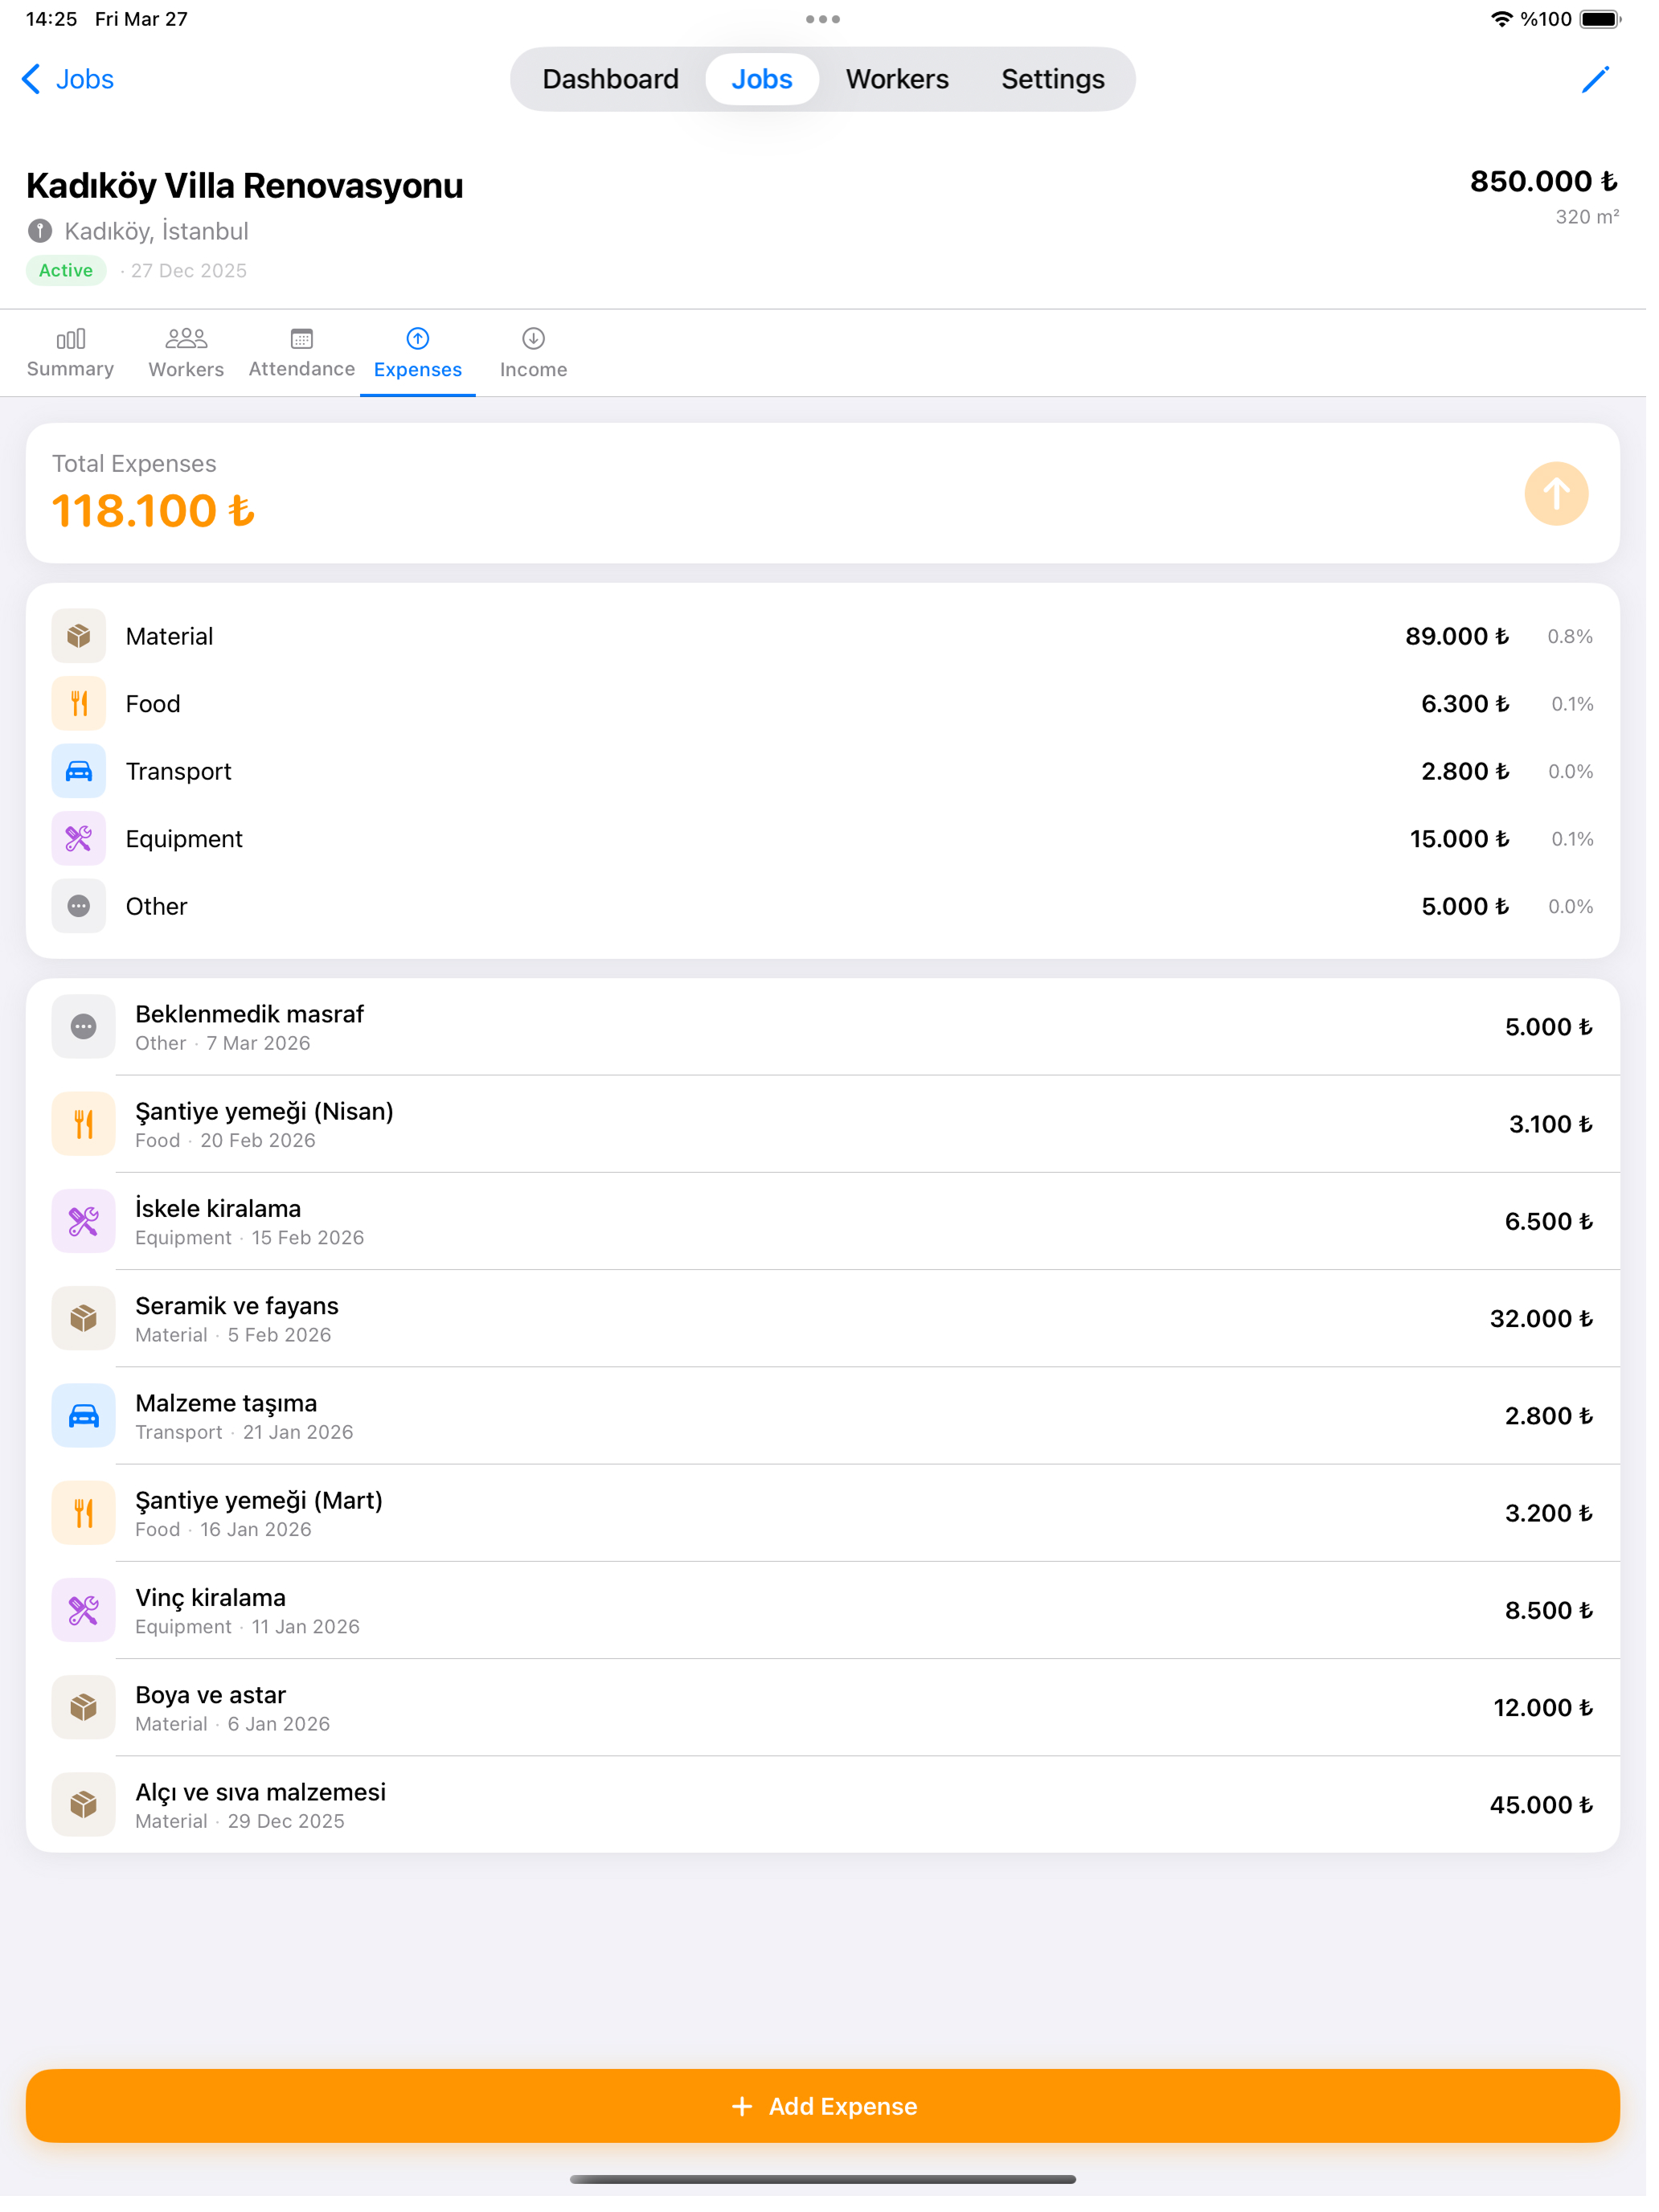Viewport: 1659px width, 2212px height.
Task: Tap the orange up-arrow total expenses icon
Action: (x=1555, y=493)
